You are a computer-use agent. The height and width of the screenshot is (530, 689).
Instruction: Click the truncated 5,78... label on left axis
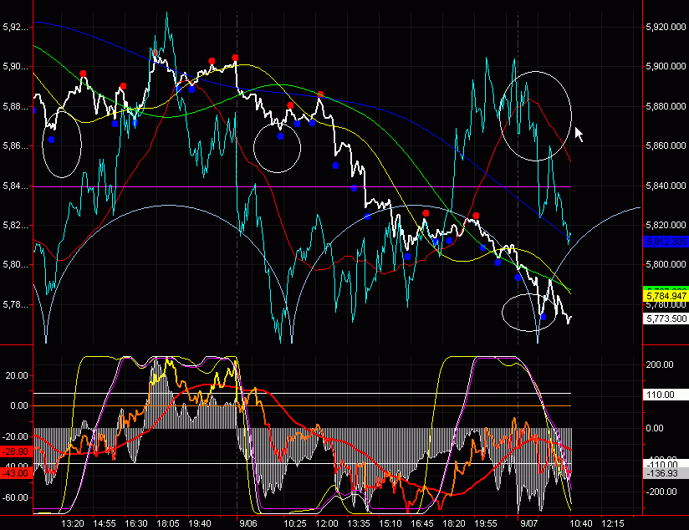click(x=15, y=304)
